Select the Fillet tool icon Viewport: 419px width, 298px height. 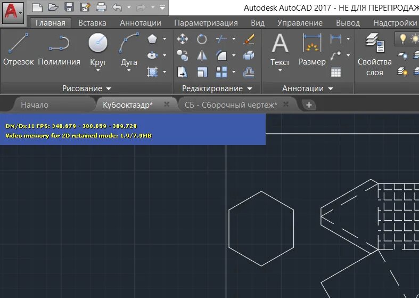click(221, 55)
